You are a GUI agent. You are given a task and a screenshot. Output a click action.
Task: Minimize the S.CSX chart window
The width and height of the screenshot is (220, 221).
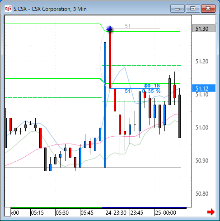[x=178, y=9]
